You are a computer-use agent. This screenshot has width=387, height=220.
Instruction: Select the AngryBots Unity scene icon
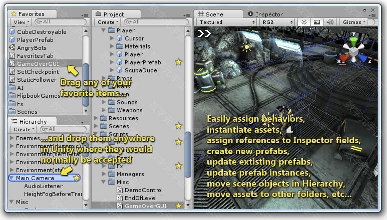click(x=12, y=48)
